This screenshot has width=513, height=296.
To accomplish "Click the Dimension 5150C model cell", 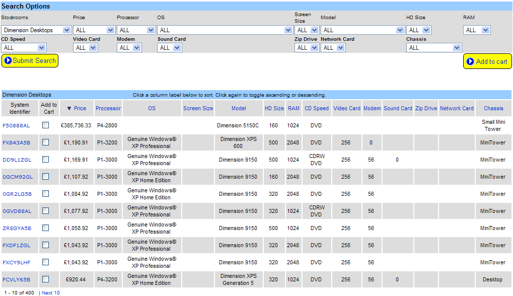I will click(238, 125).
